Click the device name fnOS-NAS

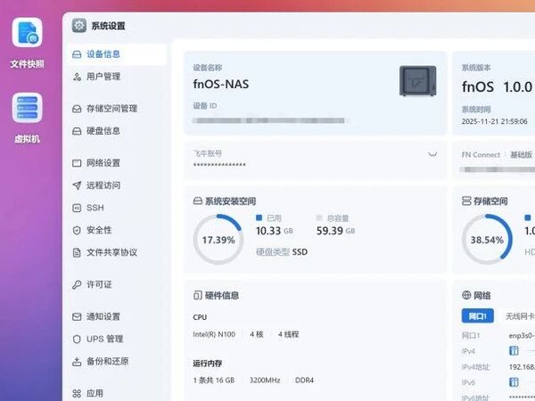pyautogui.click(x=221, y=85)
